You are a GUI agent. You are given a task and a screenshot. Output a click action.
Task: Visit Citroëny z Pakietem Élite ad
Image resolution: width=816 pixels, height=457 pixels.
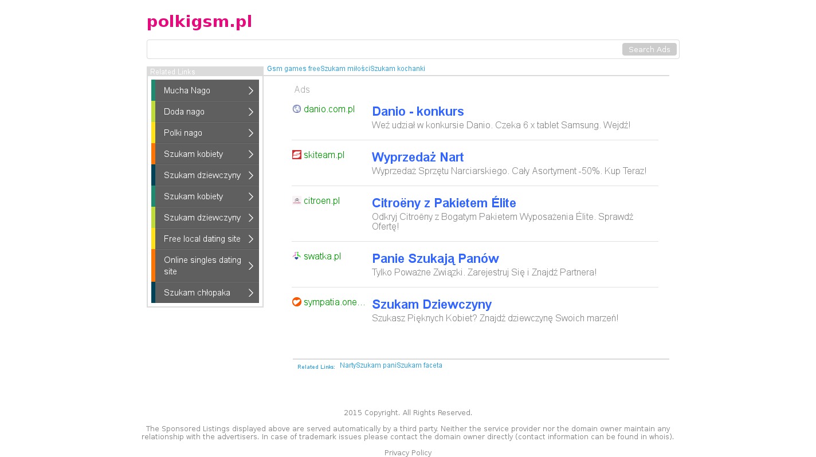click(x=444, y=203)
